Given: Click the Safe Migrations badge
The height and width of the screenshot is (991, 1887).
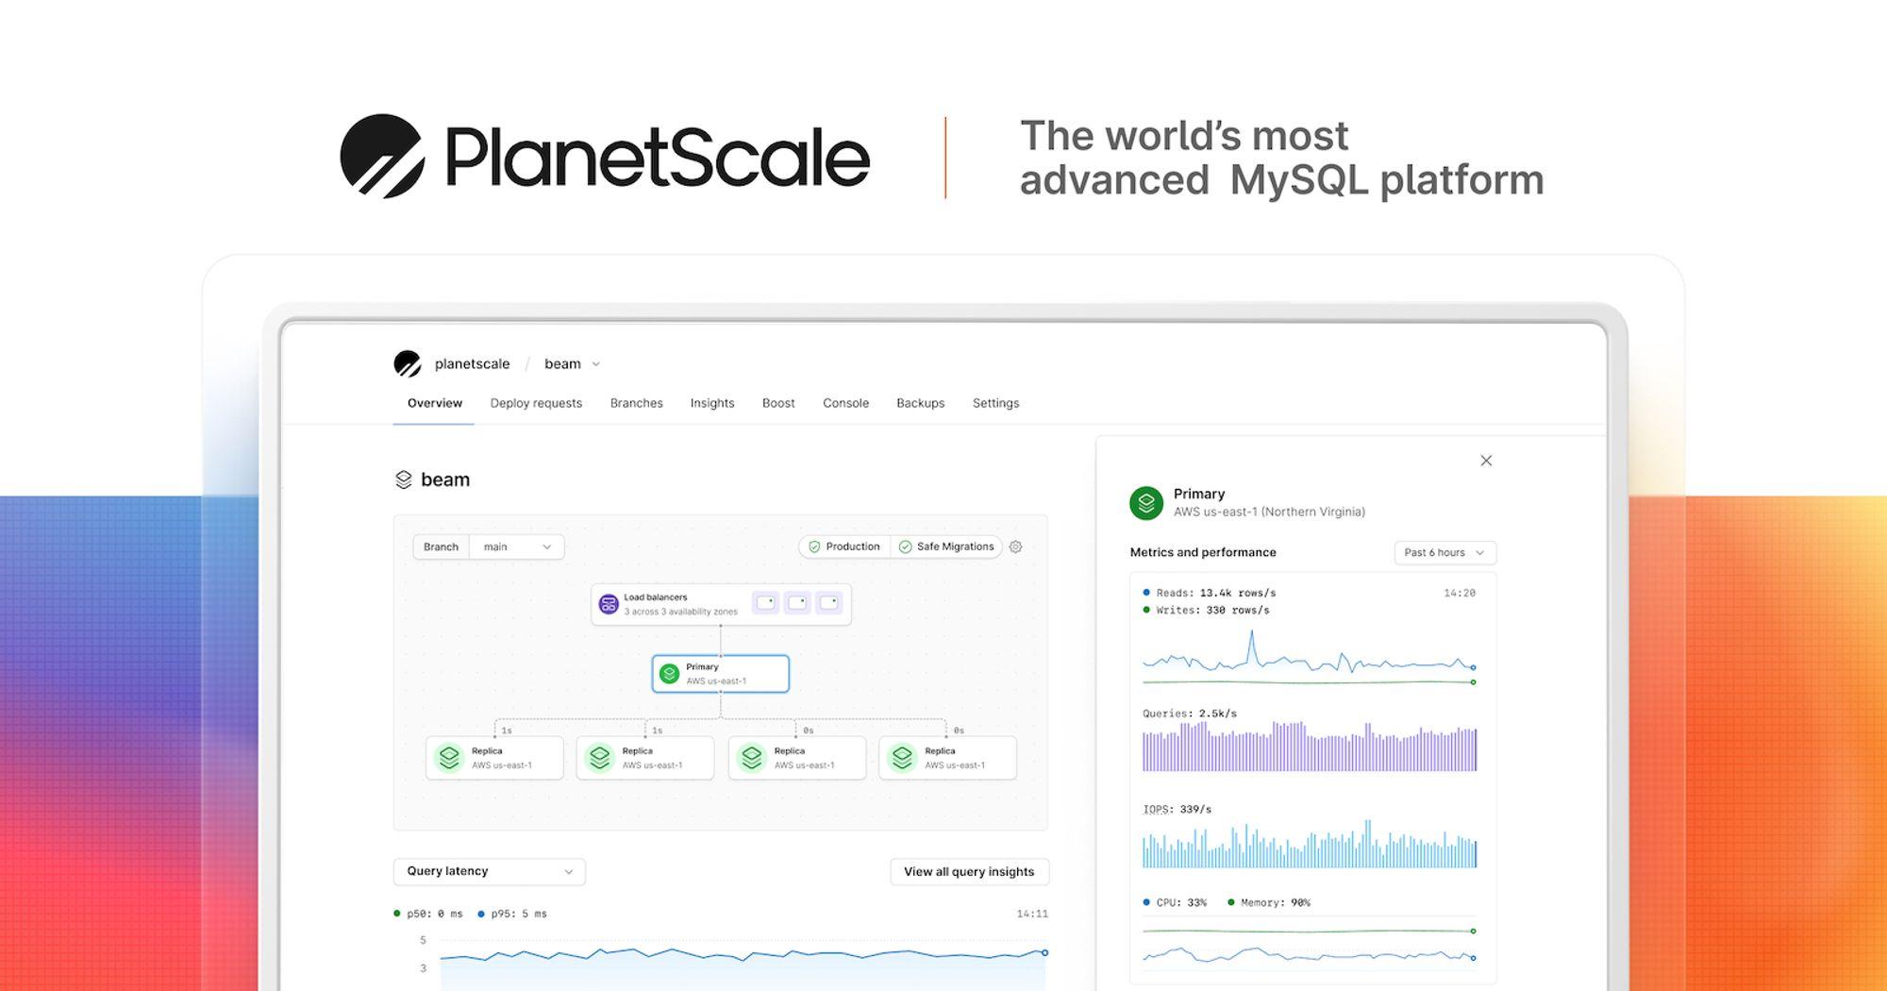Looking at the screenshot, I should pyautogui.click(x=946, y=546).
